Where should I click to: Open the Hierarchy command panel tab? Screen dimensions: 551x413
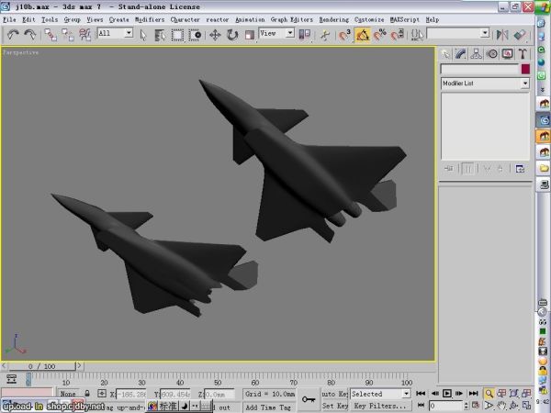tap(476, 53)
